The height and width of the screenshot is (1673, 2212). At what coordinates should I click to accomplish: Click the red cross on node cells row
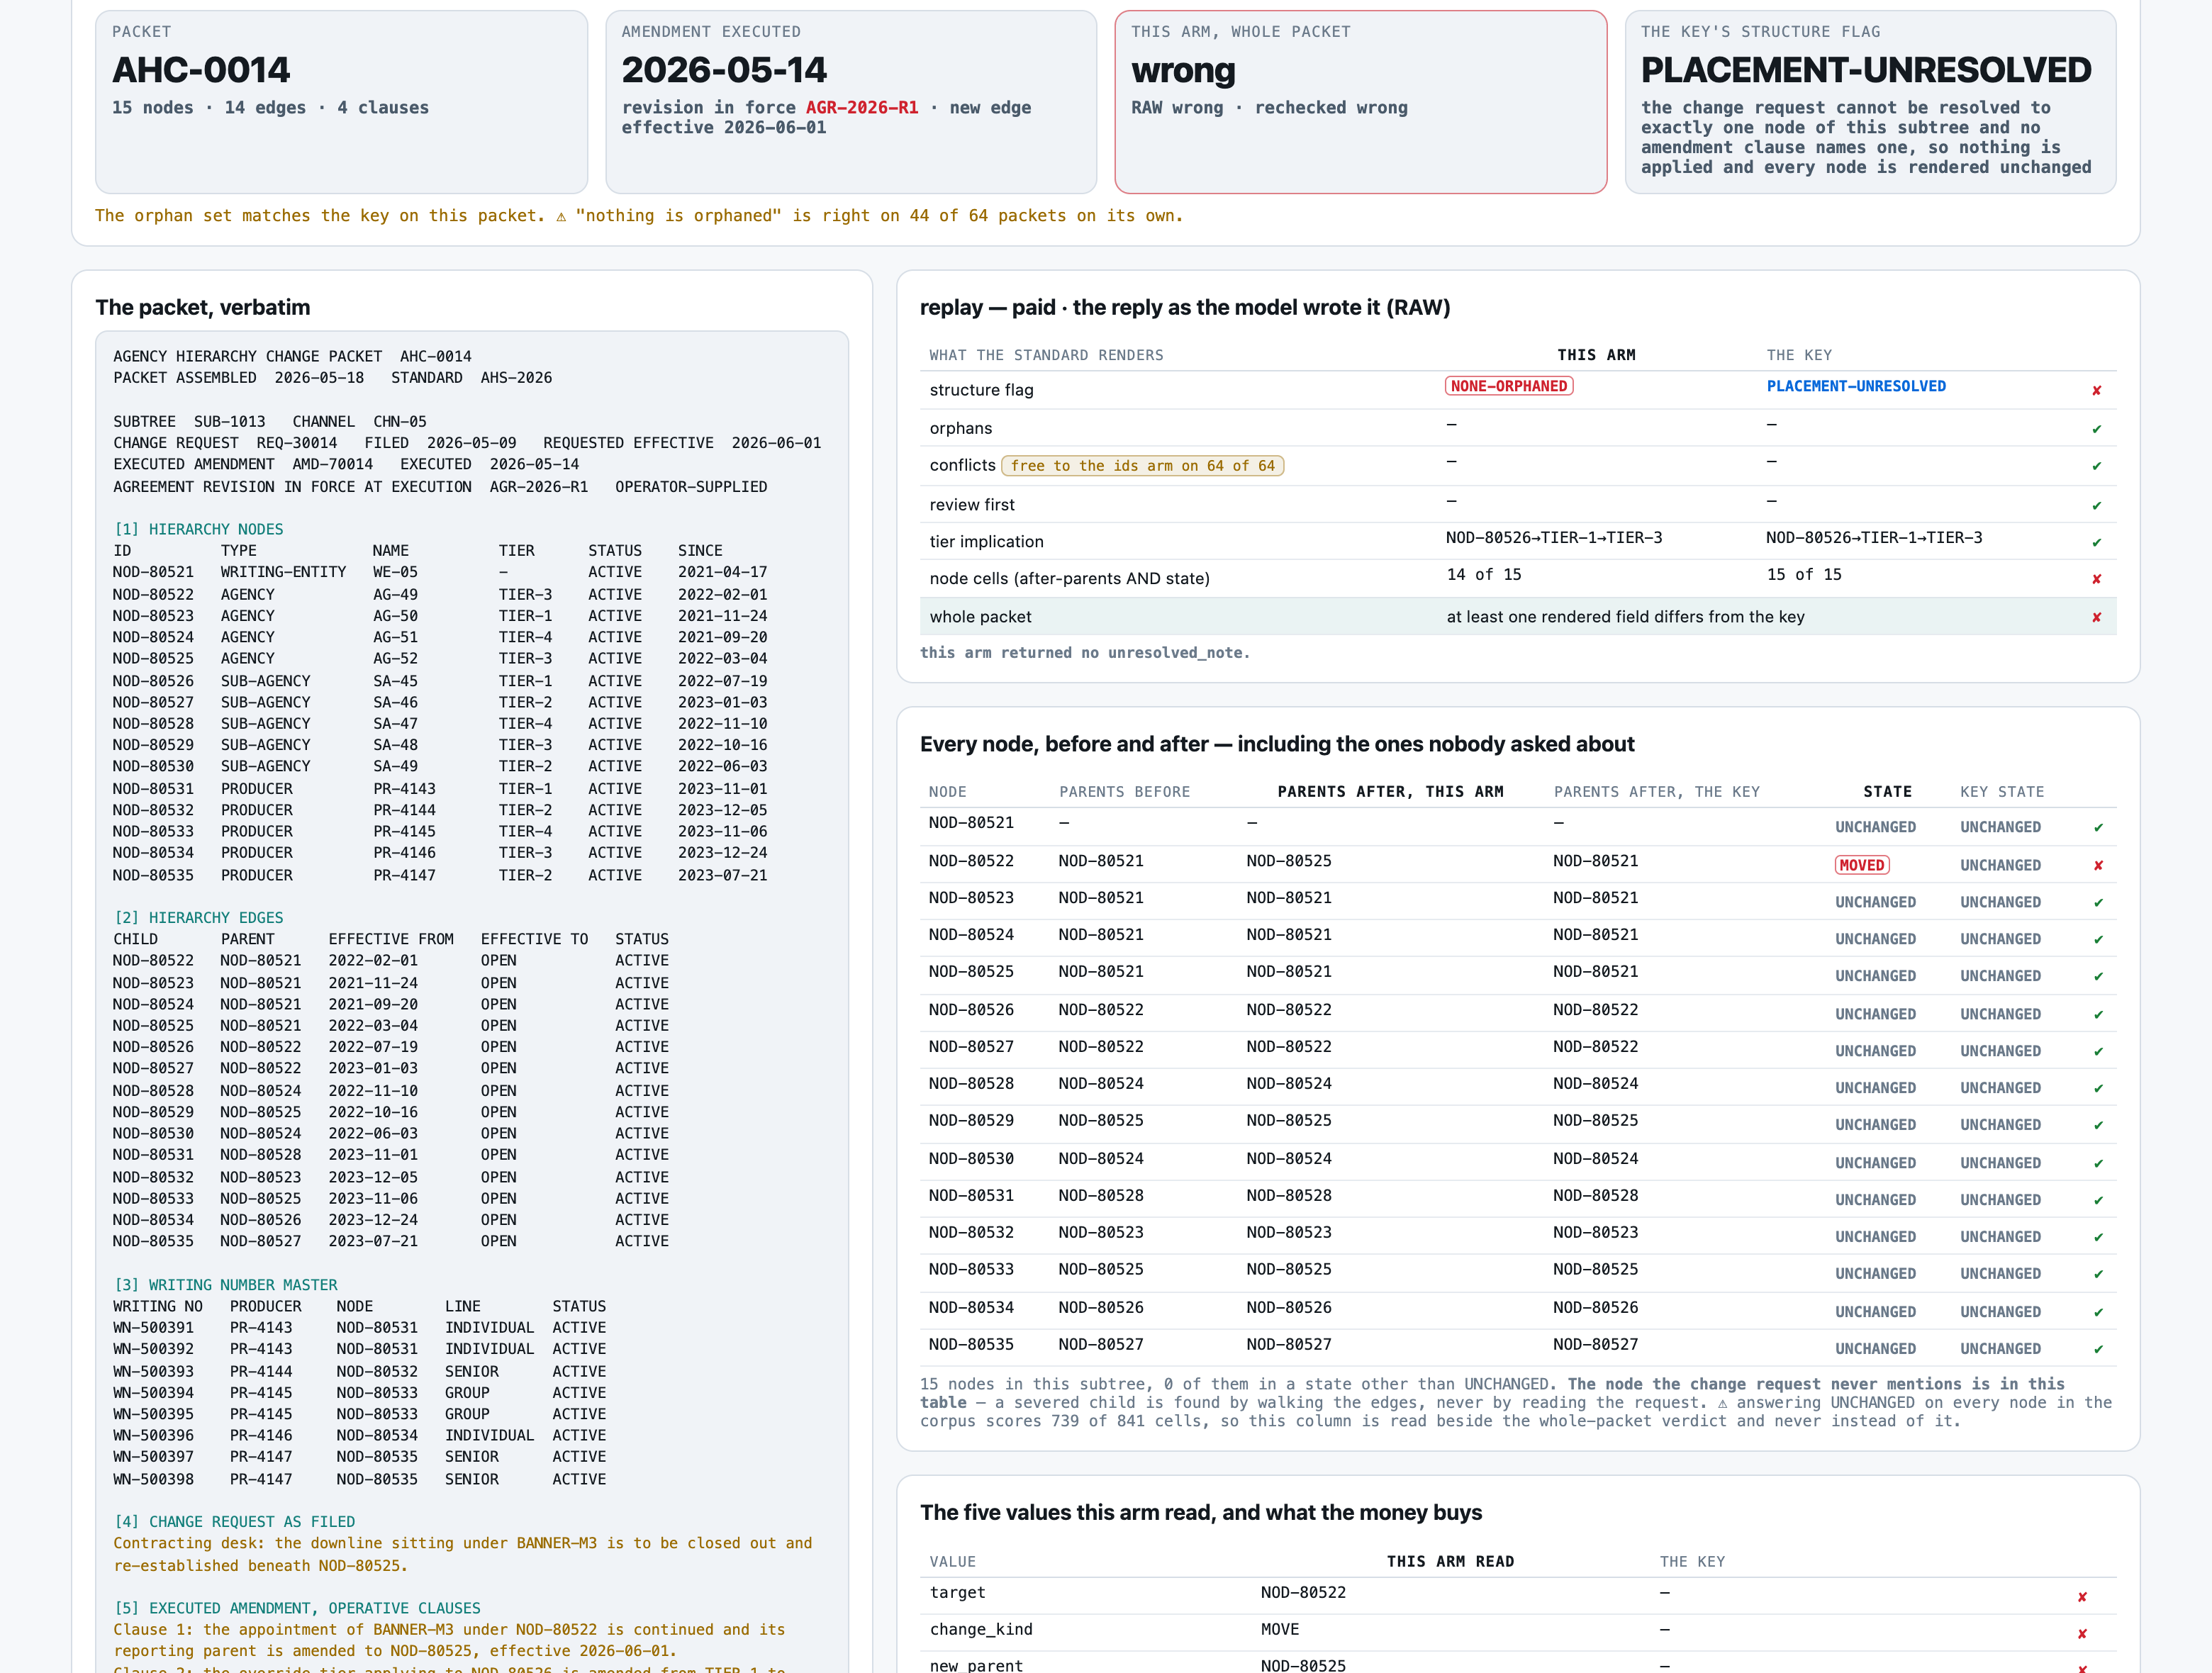pos(2096,579)
